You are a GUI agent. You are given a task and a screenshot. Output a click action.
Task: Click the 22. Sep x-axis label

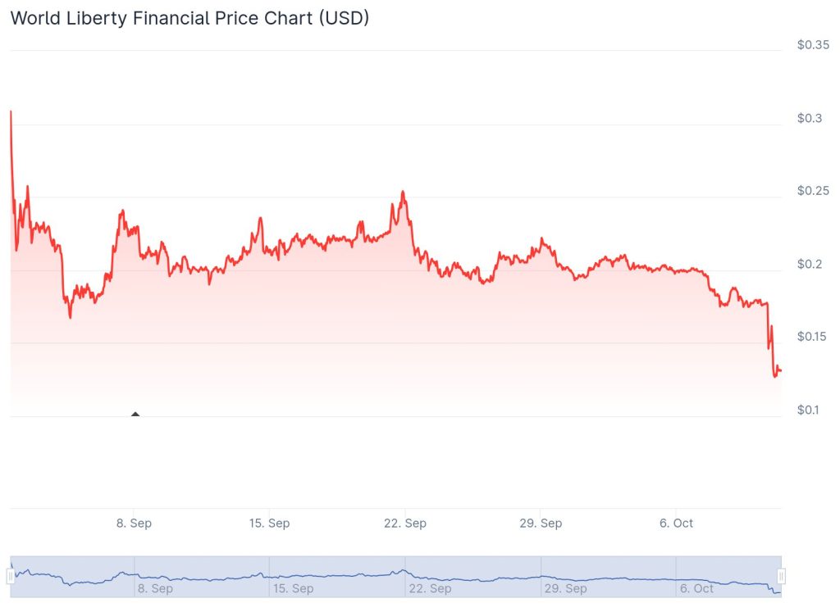pyautogui.click(x=404, y=524)
